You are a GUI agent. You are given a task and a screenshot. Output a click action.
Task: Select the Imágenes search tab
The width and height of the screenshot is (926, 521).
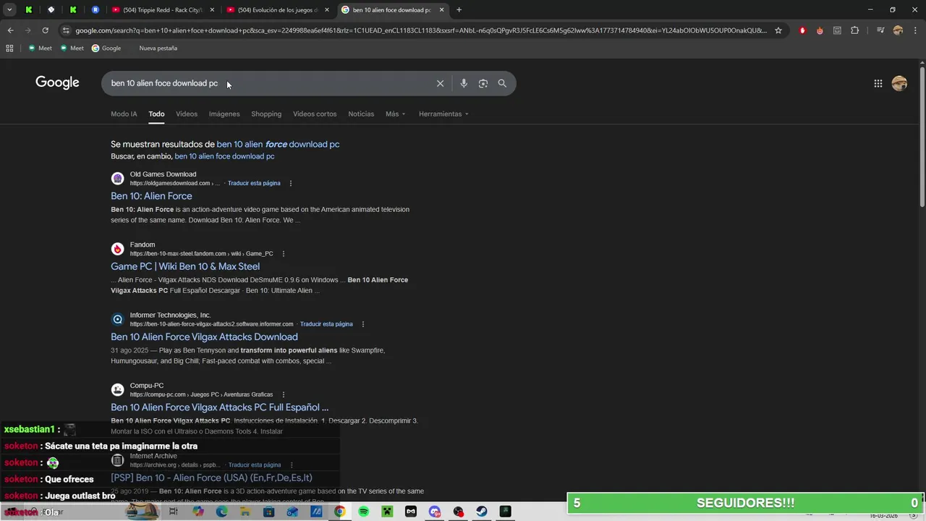tap(224, 114)
